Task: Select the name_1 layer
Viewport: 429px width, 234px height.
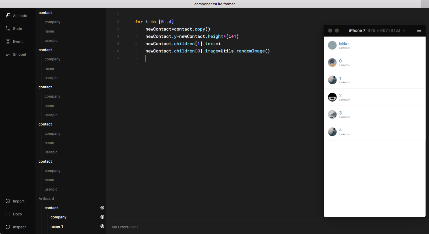Action: [57, 226]
